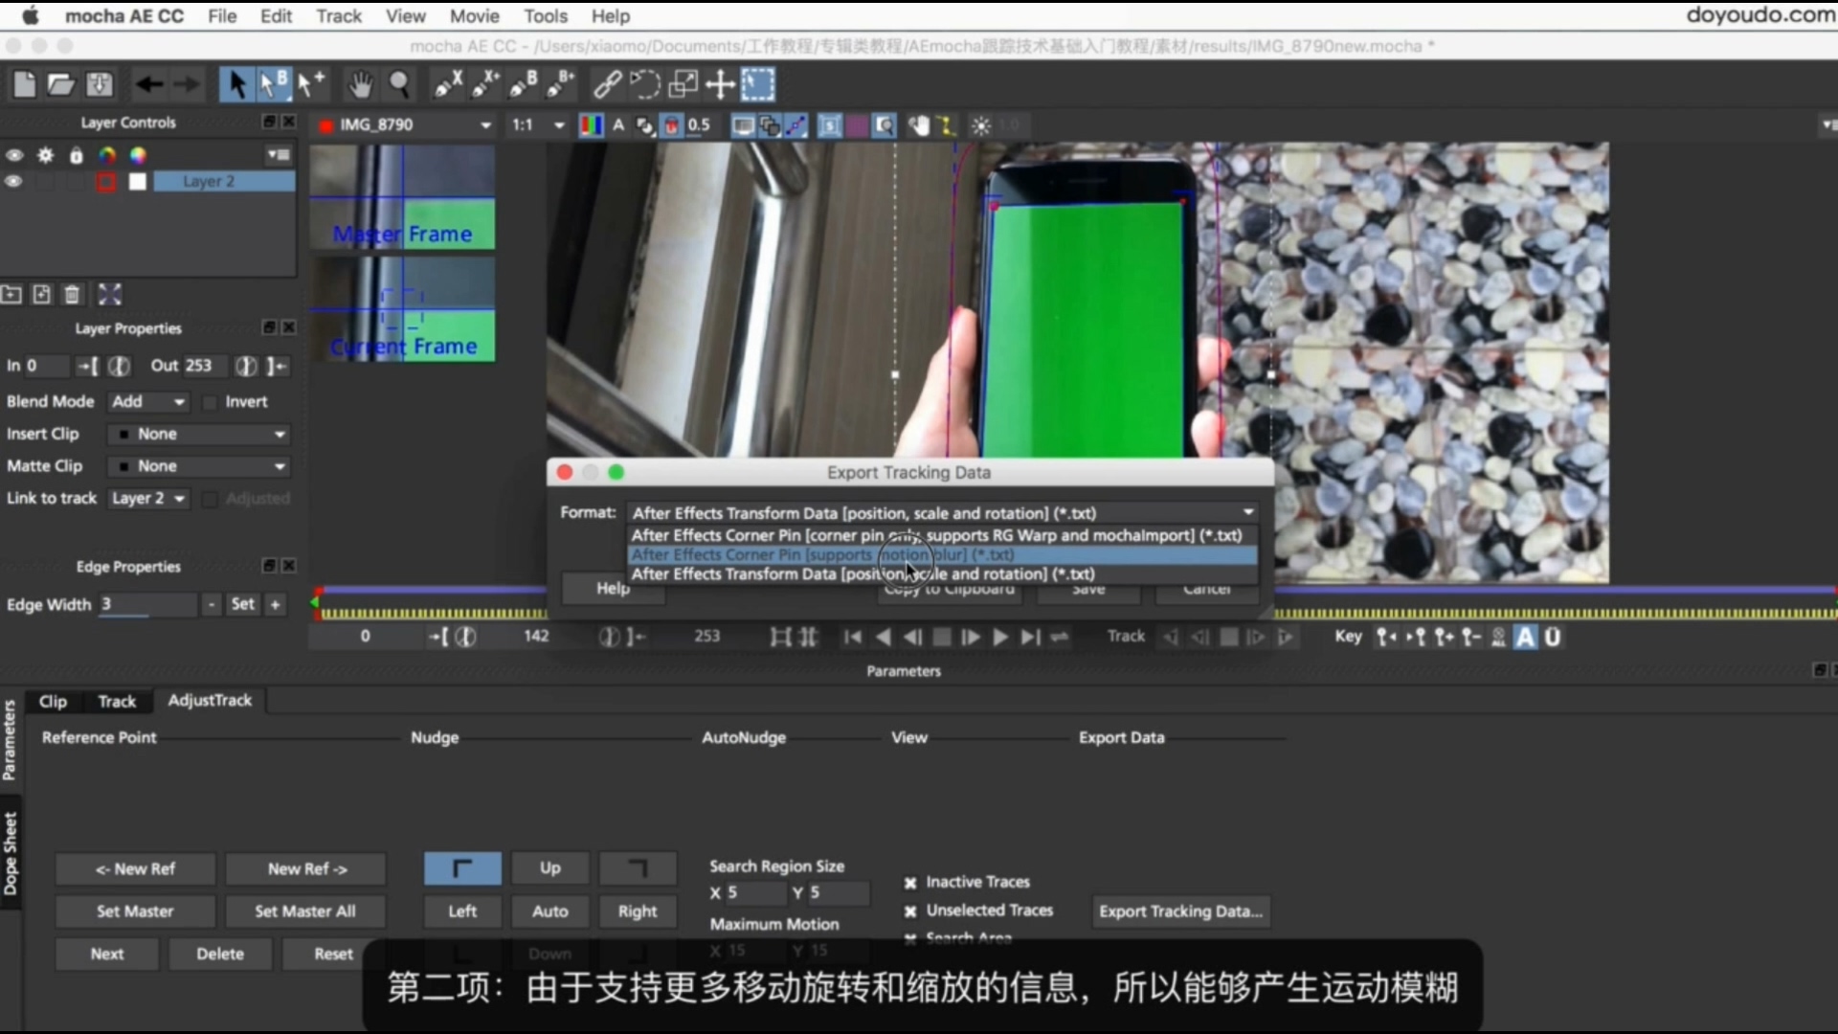The image size is (1838, 1034).
Task: Open the Link to track Layer 2 dropdown
Action: (x=148, y=499)
